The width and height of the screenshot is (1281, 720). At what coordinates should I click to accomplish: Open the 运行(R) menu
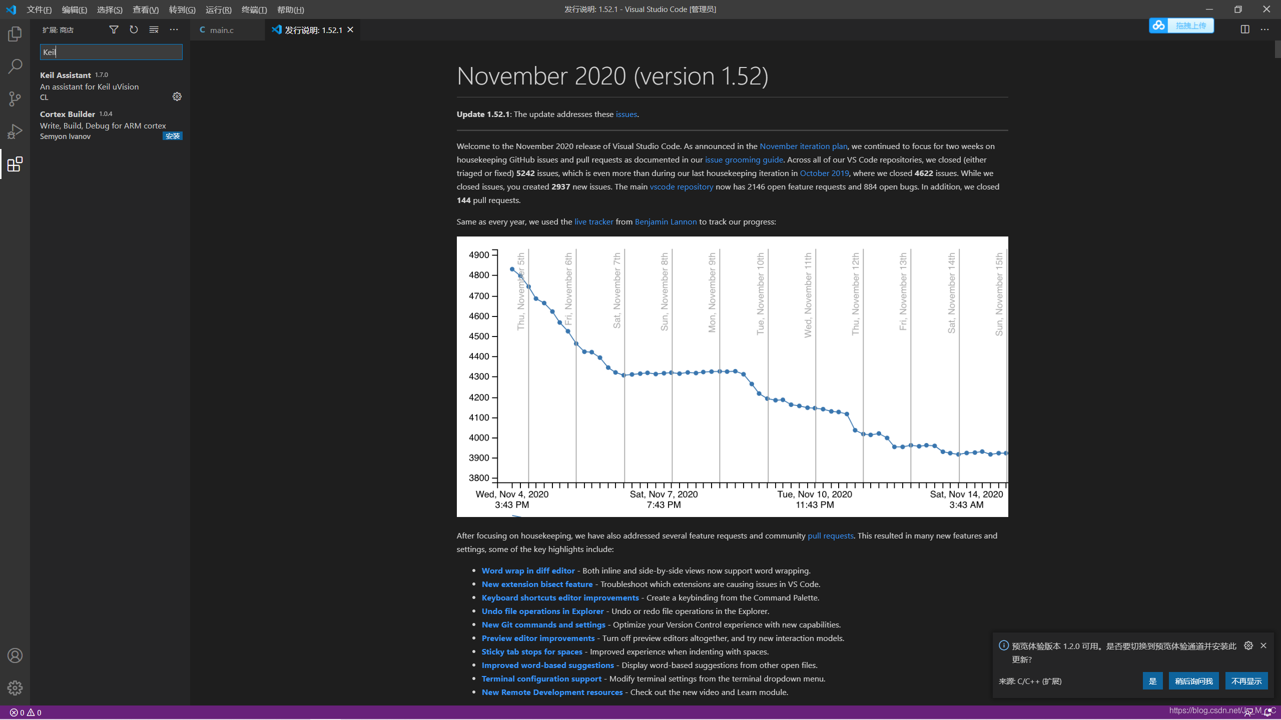tap(219, 9)
